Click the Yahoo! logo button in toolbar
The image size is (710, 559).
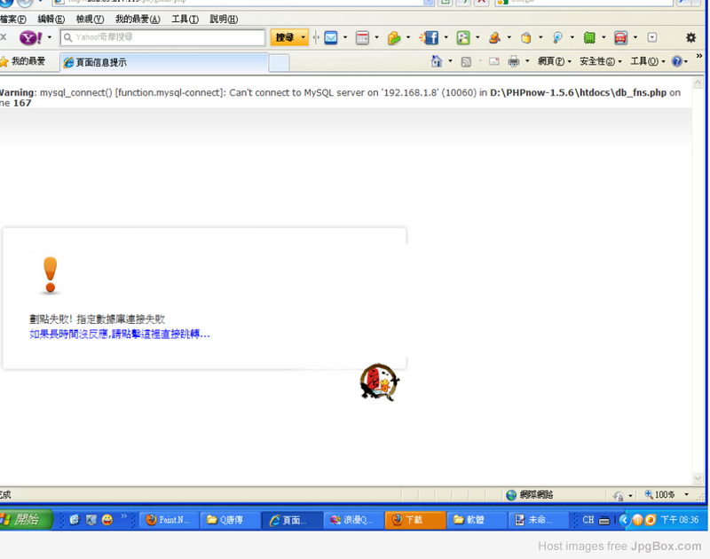click(x=30, y=37)
